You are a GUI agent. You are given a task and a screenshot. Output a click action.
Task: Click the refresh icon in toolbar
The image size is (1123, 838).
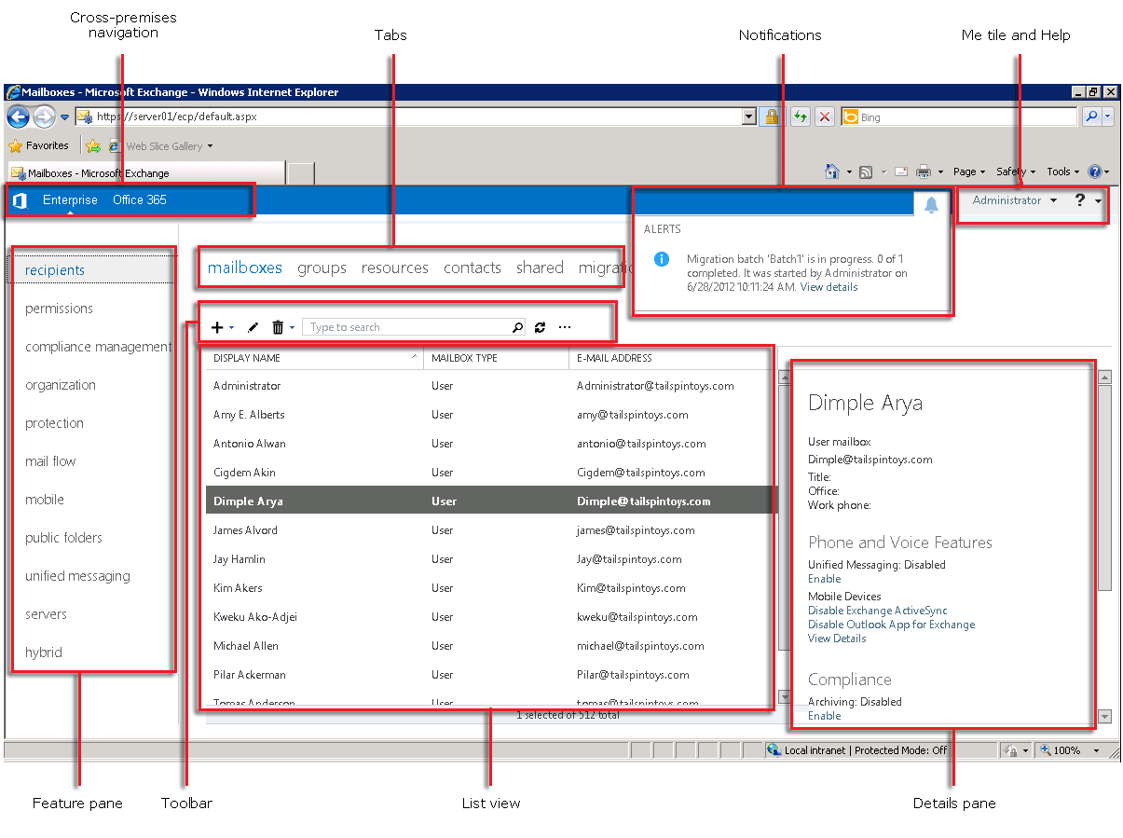click(540, 327)
